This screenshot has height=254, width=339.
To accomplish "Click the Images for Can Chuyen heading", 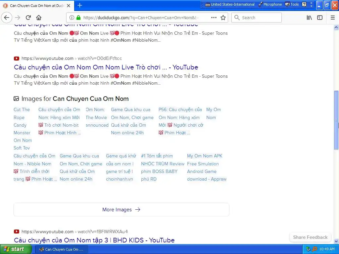I will tap(75, 99).
